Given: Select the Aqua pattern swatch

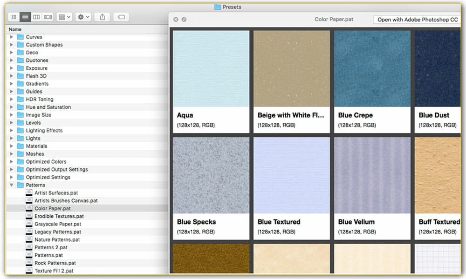Looking at the screenshot, I should pos(211,69).
